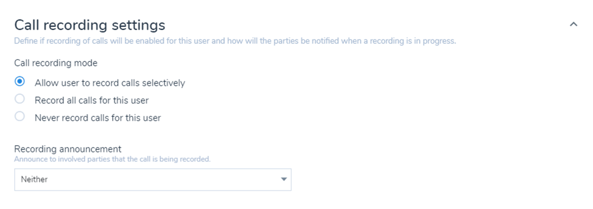Select the 'Allow user to record calls selectively' radio button
This screenshot has width=593, height=209.
click(20, 82)
